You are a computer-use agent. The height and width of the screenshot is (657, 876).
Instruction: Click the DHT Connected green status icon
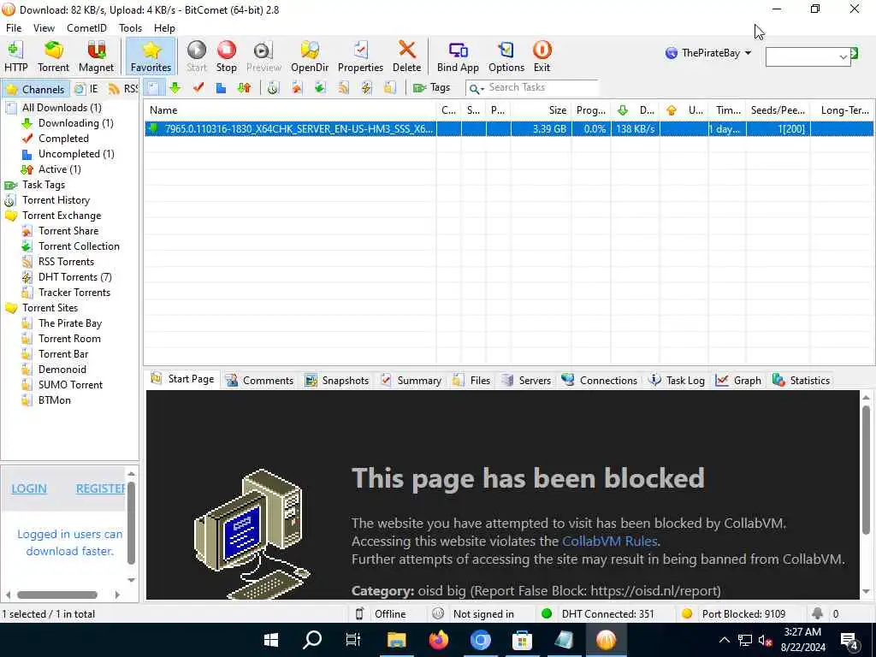(547, 614)
